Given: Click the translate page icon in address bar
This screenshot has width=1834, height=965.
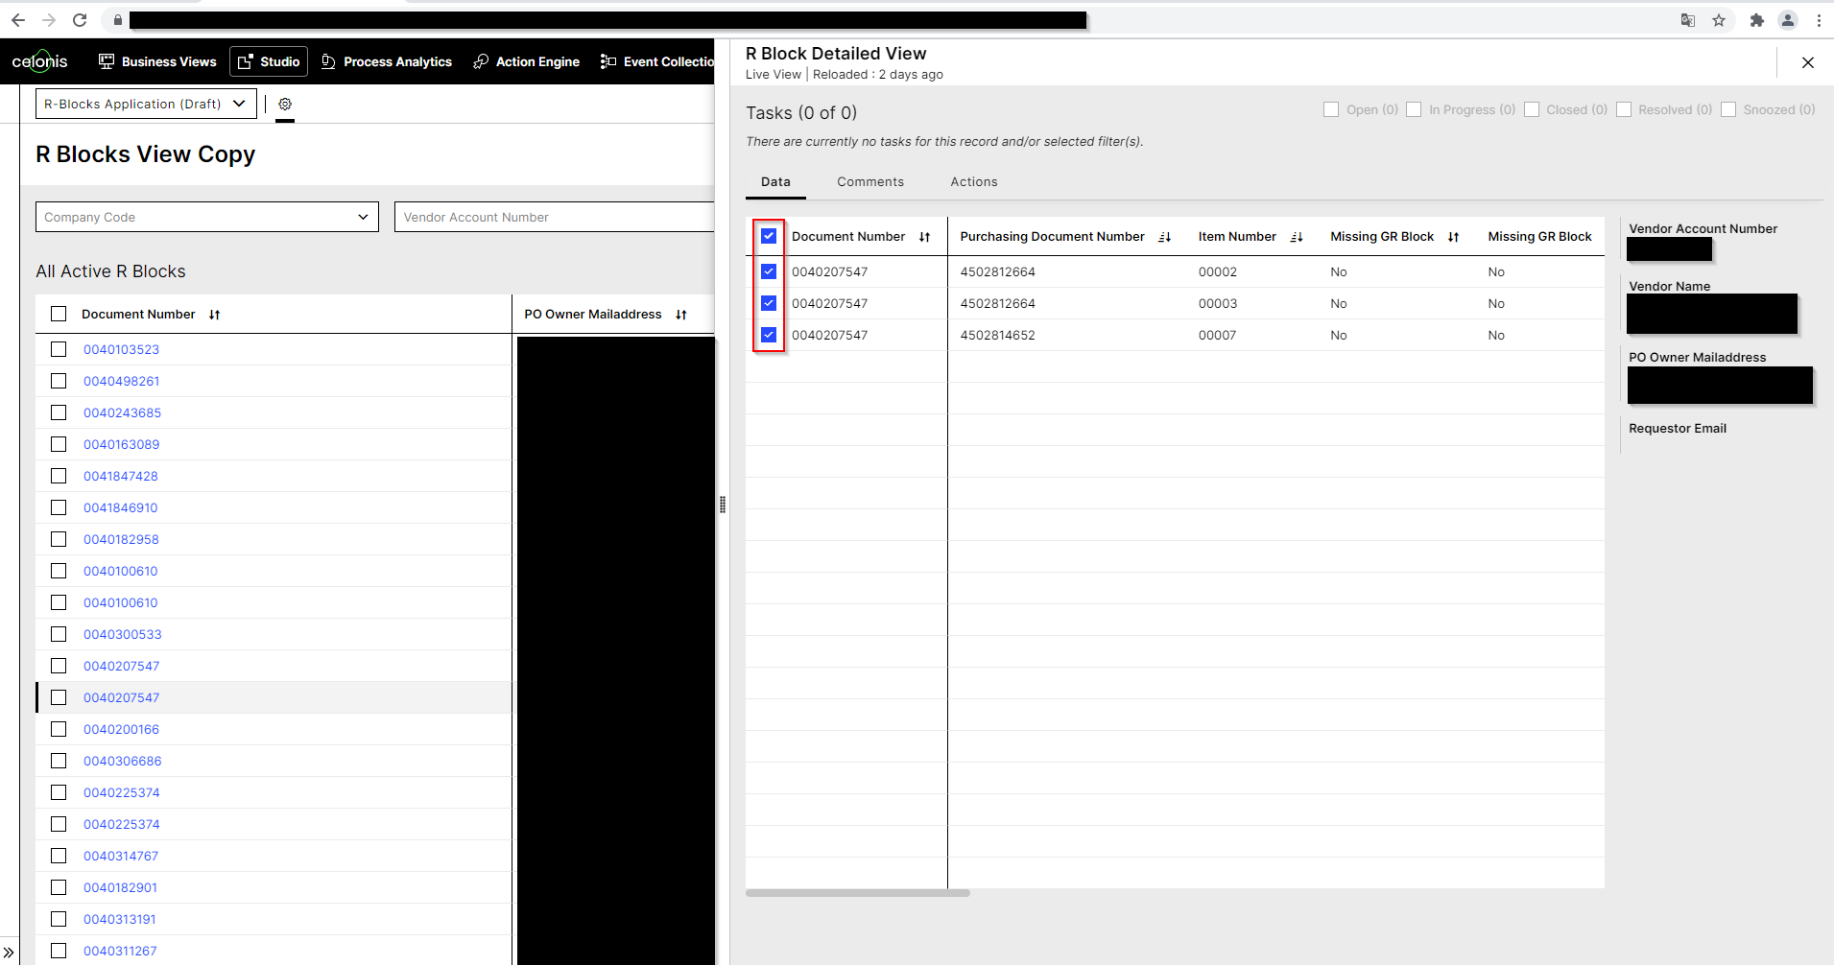Looking at the screenshot, I should pyautogui.click(x=1688, y=20).
